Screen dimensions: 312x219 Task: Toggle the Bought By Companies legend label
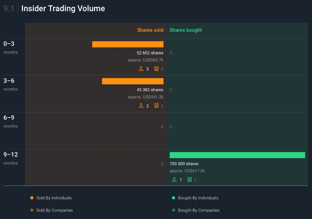point(199,210)
